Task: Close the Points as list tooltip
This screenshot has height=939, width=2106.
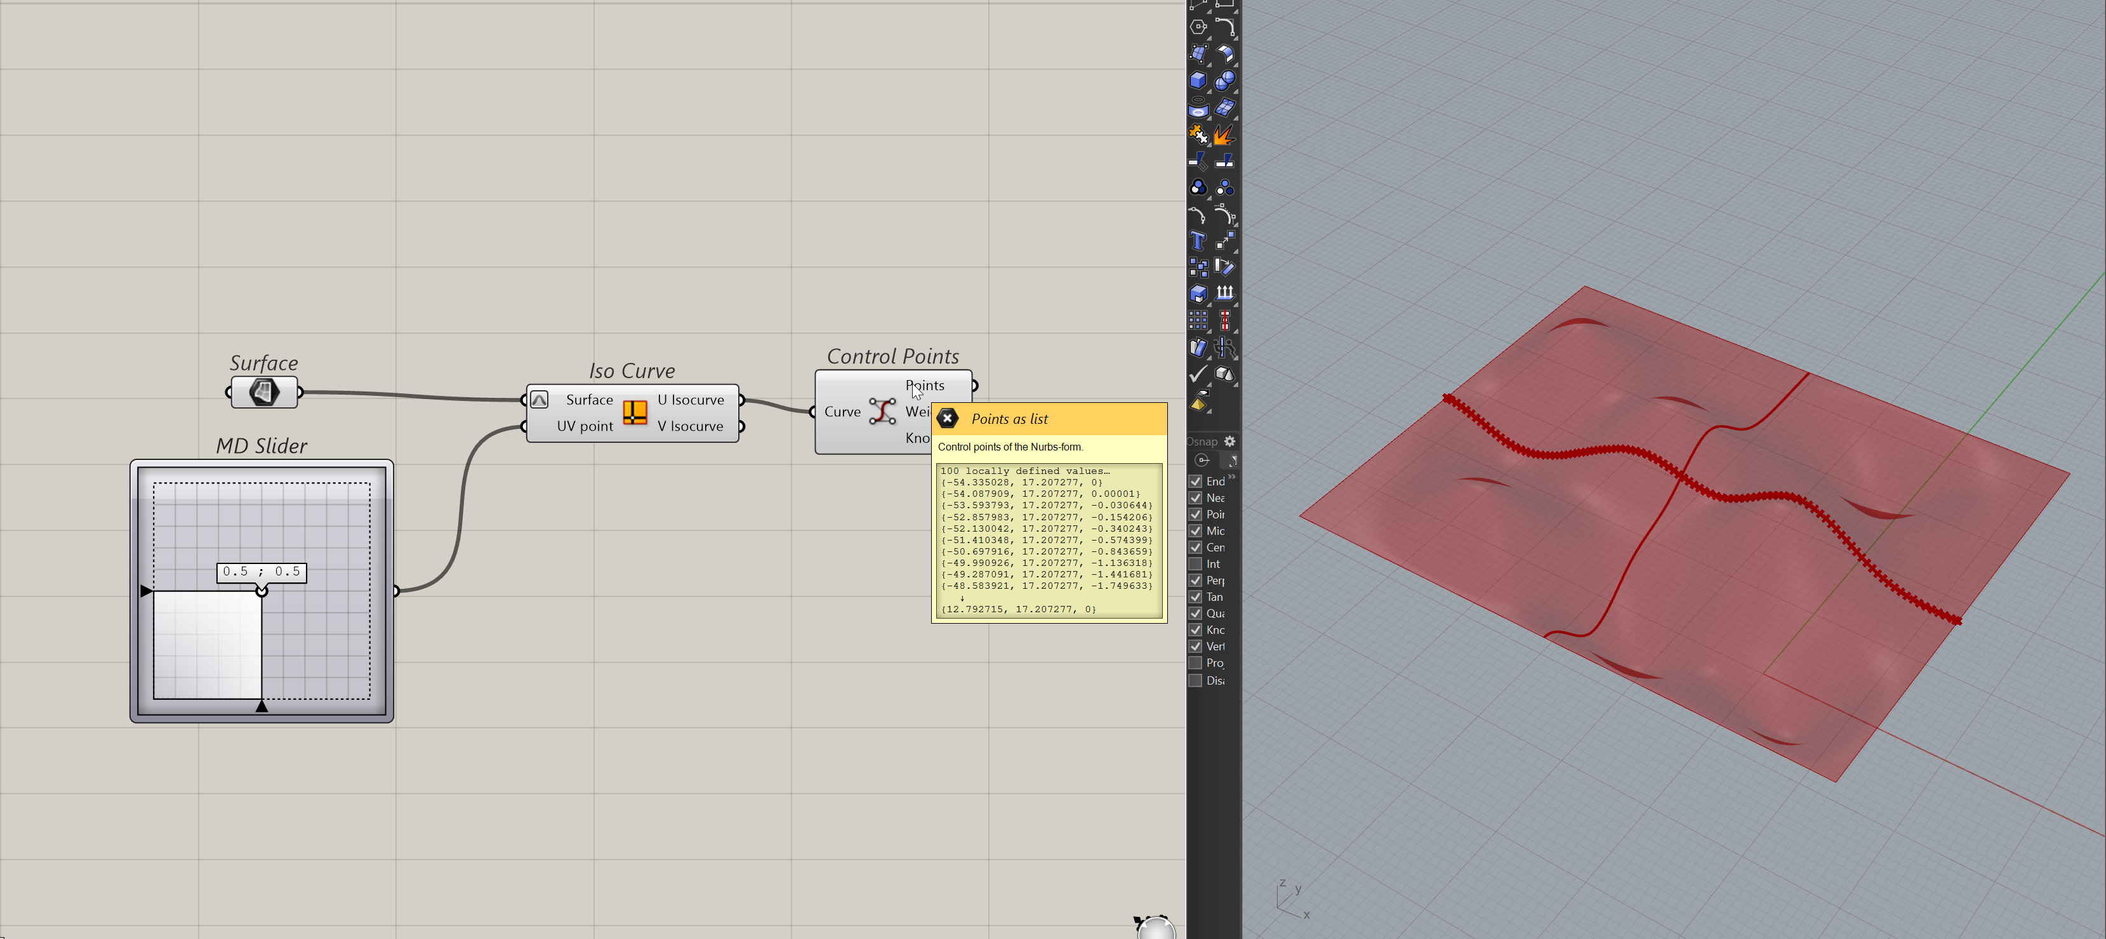Action: [948, 418]
